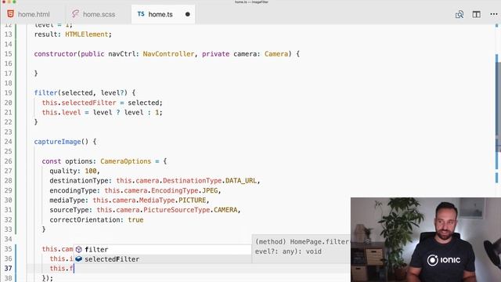
Task: Click DATA_URL on line 28
Action: [241, 181]
